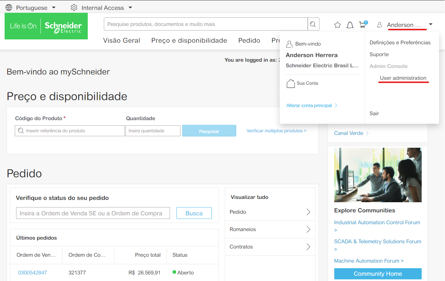Click Sair to log out
445x281 pixels.
coord(374,113)
